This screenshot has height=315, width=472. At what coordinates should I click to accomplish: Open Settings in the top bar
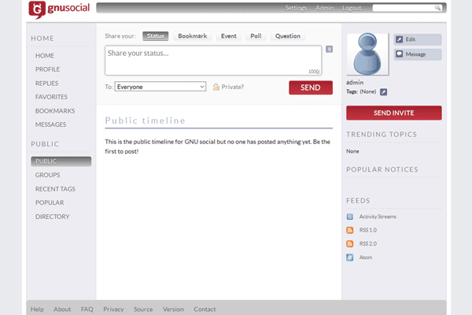pyautogui.click(x=296, y=8)
